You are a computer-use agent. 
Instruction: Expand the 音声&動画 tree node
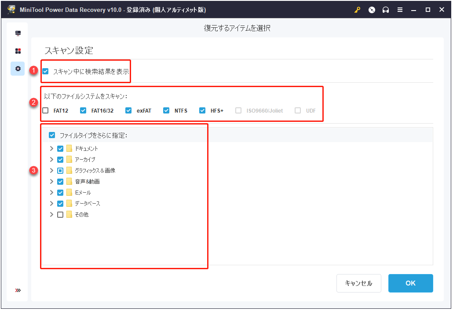(x=51, y=182)
